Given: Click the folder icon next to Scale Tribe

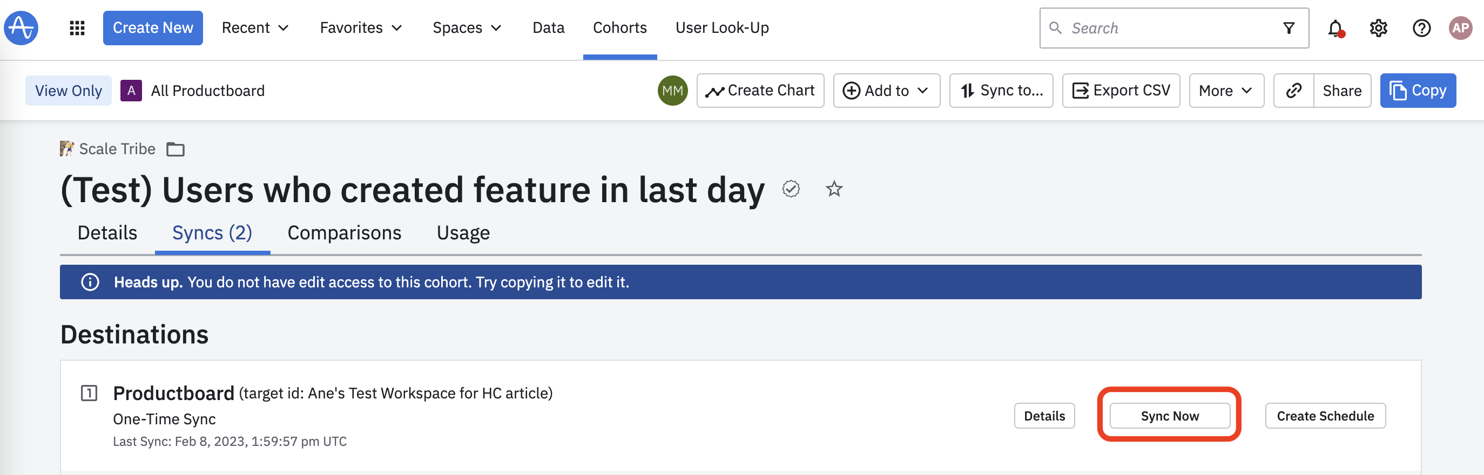Looking at the screenshot, I should [x=175, y=149].
